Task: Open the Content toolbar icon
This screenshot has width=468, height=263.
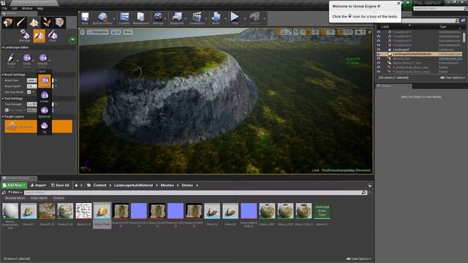Action: (x=124, y=18)
